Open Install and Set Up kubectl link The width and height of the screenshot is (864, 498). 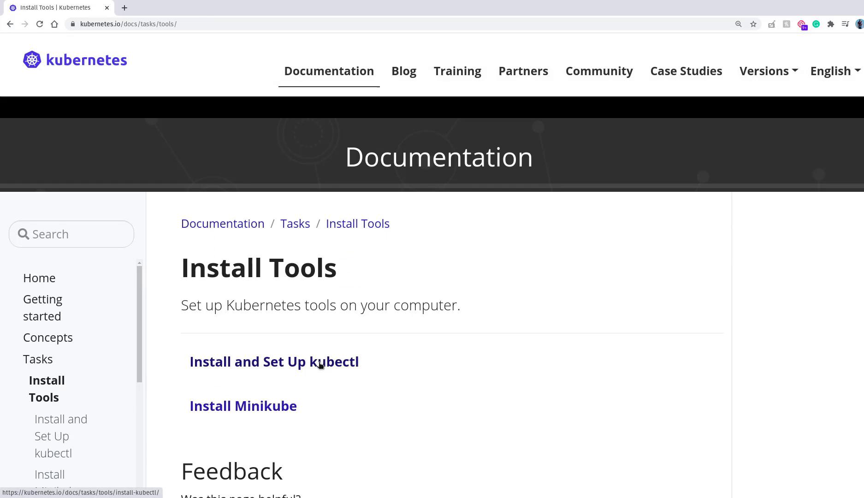coord(274,362)
